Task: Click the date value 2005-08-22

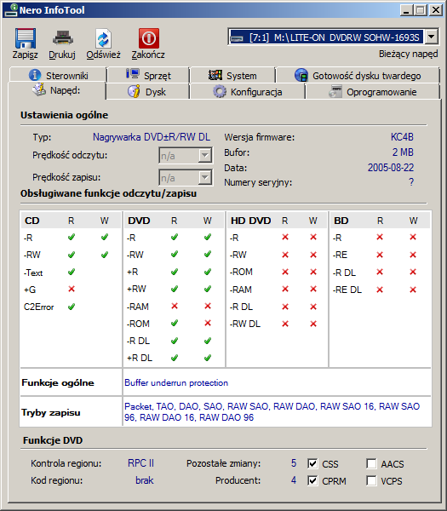Action: [391, 168]
